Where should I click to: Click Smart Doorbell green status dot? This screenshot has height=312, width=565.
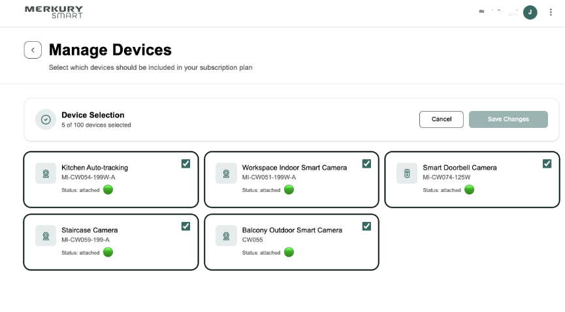(469, 189)
